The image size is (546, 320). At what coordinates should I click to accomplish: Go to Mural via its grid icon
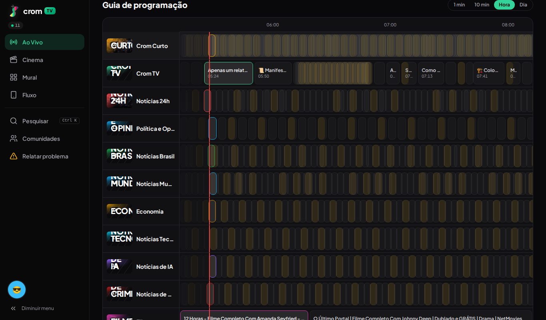tap(14, 77)
